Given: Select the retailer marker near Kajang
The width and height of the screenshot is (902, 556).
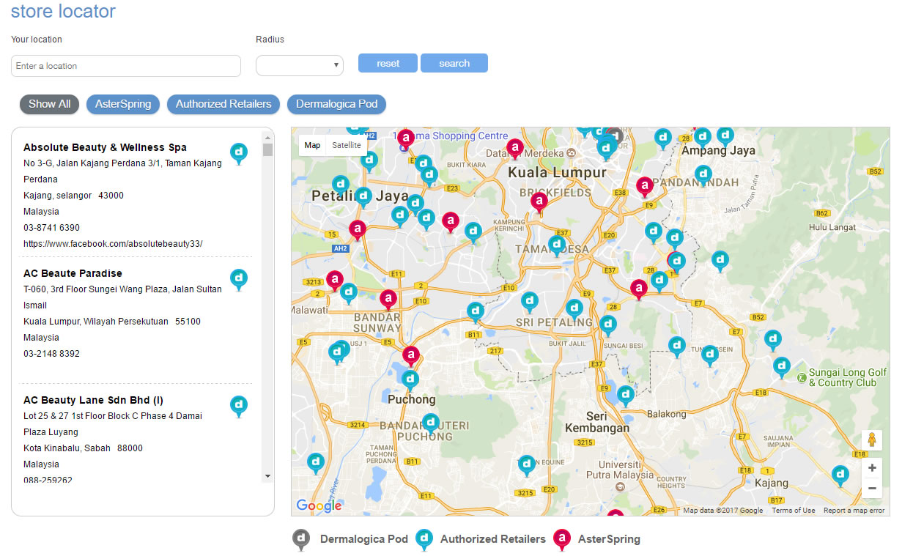Looking at the screenshot, I should [840, 476].
